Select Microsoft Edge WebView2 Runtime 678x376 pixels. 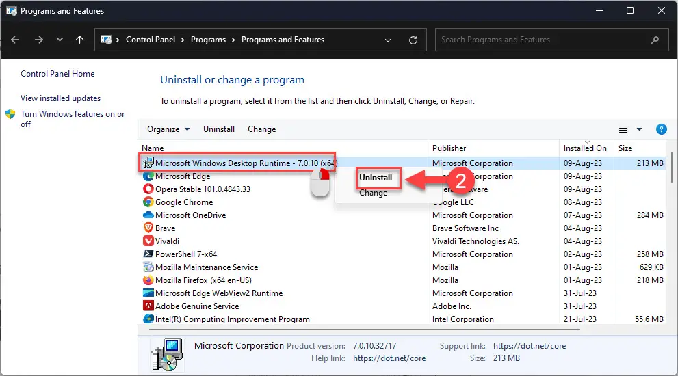[219, 293]
